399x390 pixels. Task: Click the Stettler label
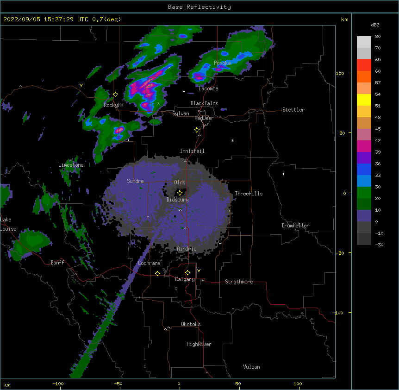coord(293,110)
